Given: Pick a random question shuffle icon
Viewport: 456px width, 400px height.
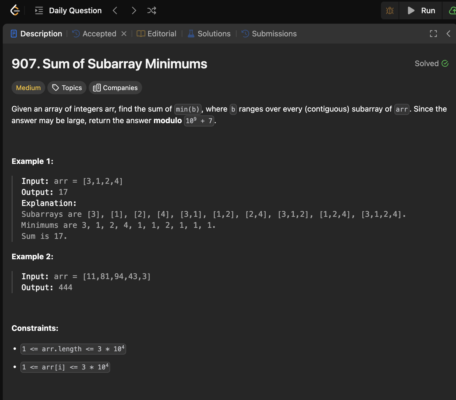Looking at the screenshot, I should click(x=152, y=11).
